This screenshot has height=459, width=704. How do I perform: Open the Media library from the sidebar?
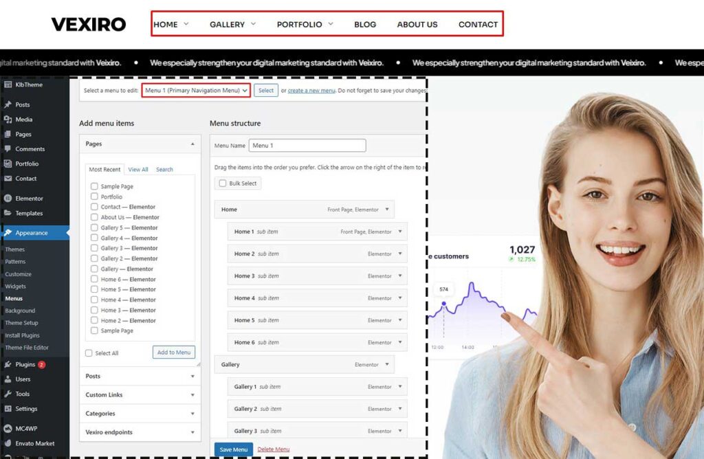click(x=8, y=120)
